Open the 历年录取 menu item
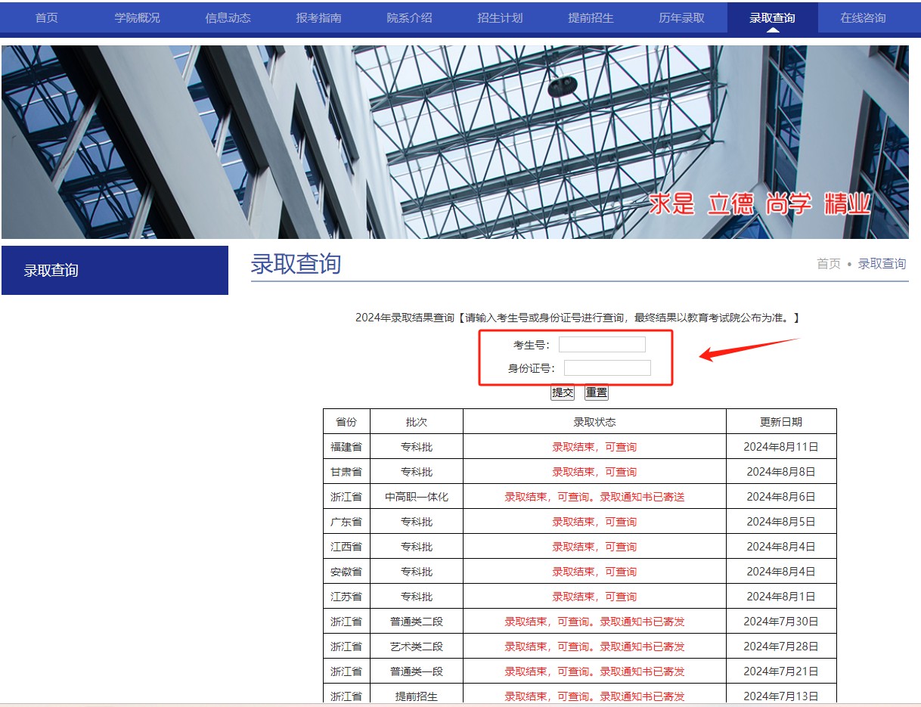Screen dimensions: 921x707 click(681, 17)
